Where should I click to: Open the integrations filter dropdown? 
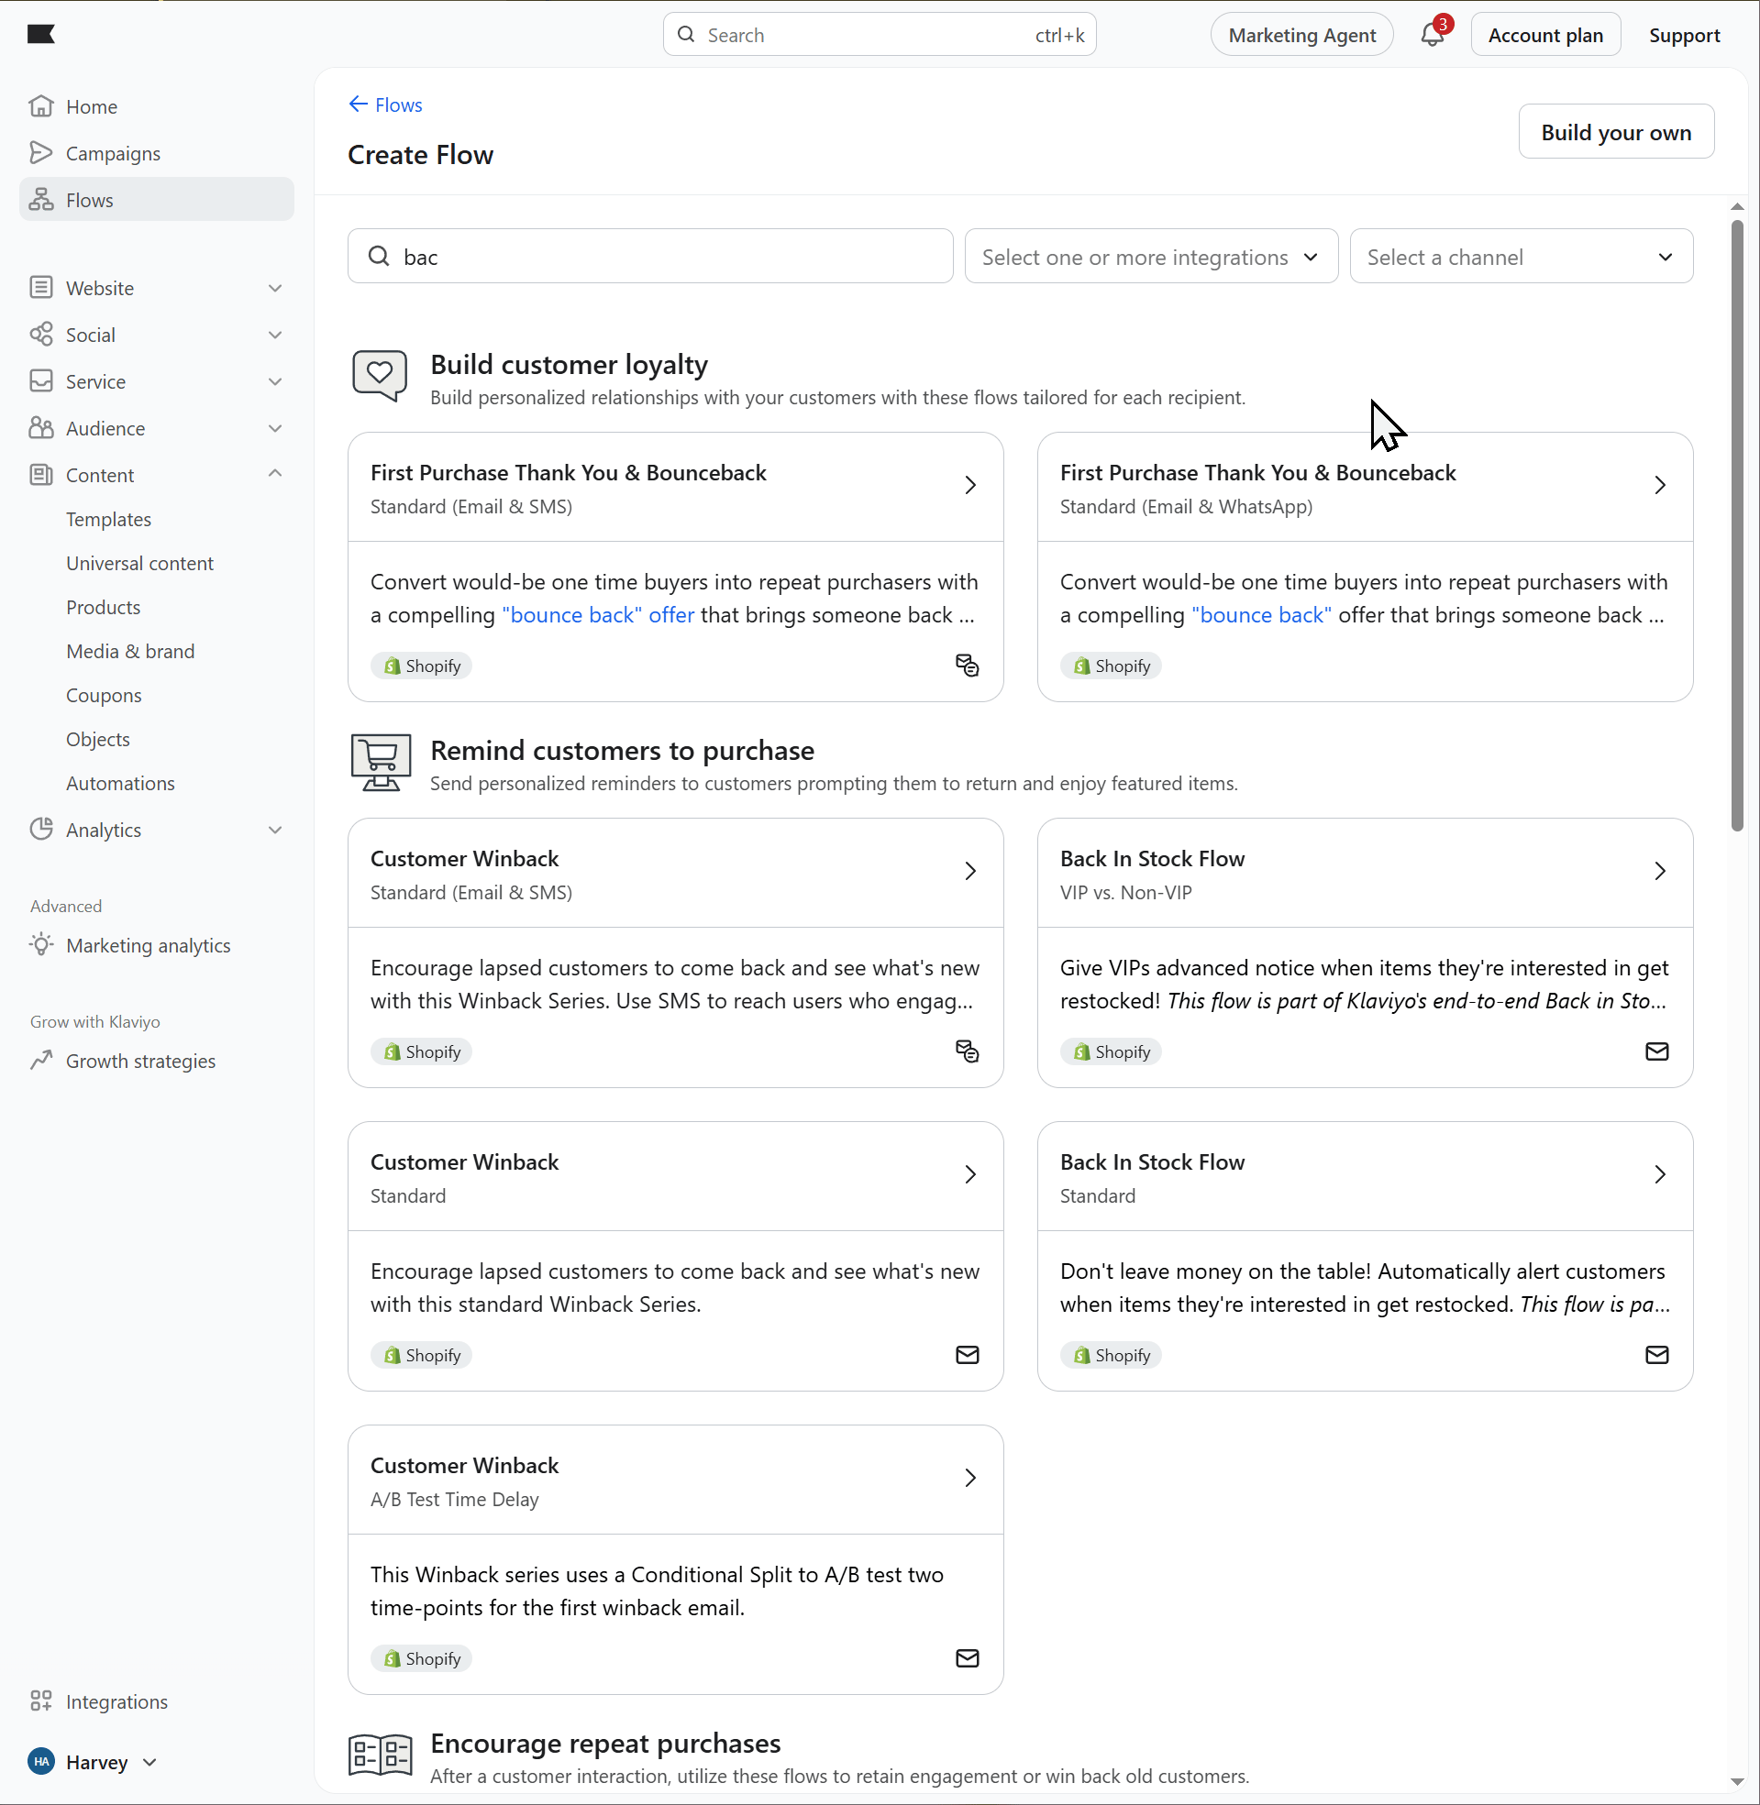click(1151, 256)
